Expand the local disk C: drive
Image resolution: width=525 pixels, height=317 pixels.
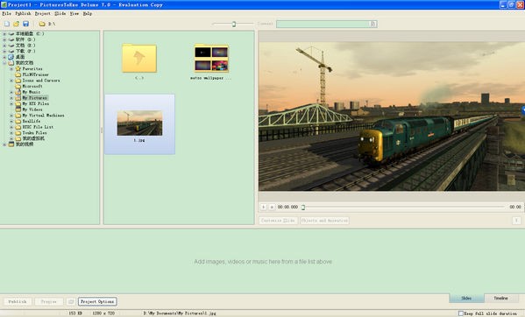[x=4, y=34]
